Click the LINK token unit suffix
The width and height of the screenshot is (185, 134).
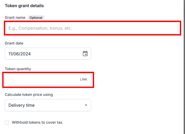click(84, 79)
